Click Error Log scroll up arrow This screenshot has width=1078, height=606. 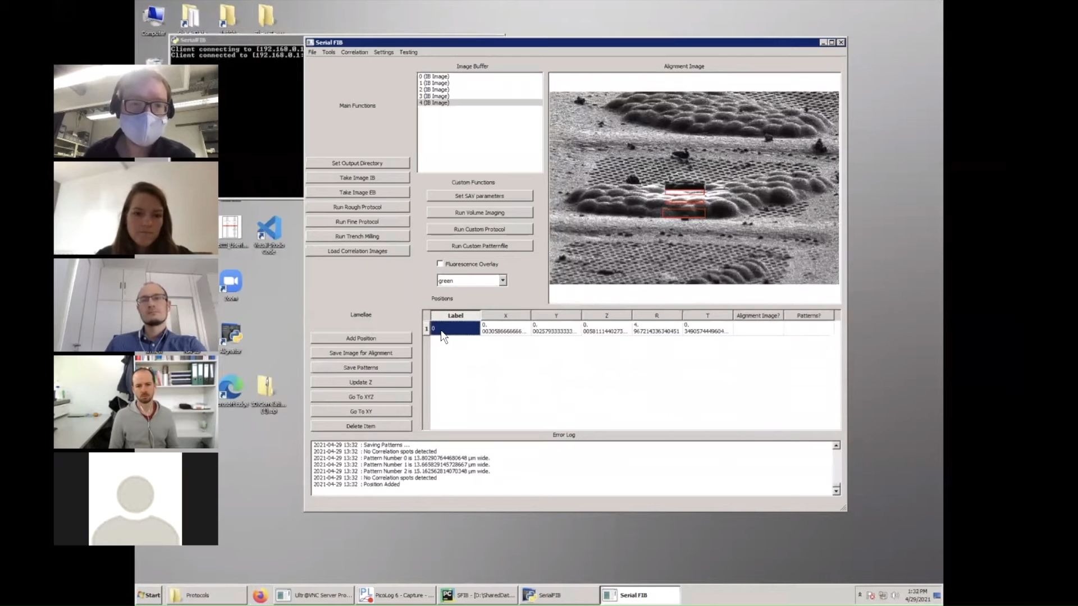[x=836, y=446]
